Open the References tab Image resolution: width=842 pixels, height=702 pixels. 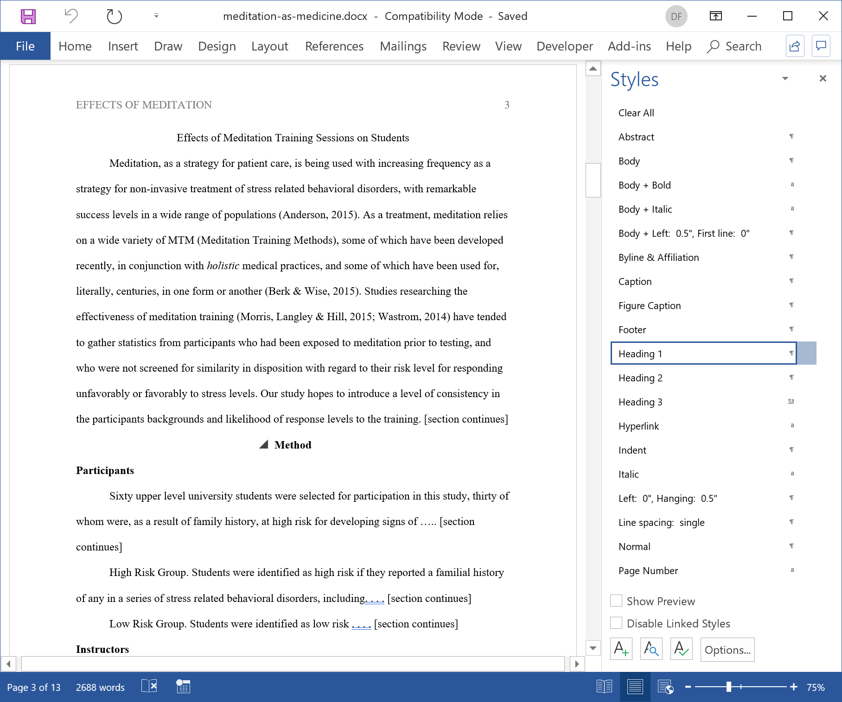point(334,46)
